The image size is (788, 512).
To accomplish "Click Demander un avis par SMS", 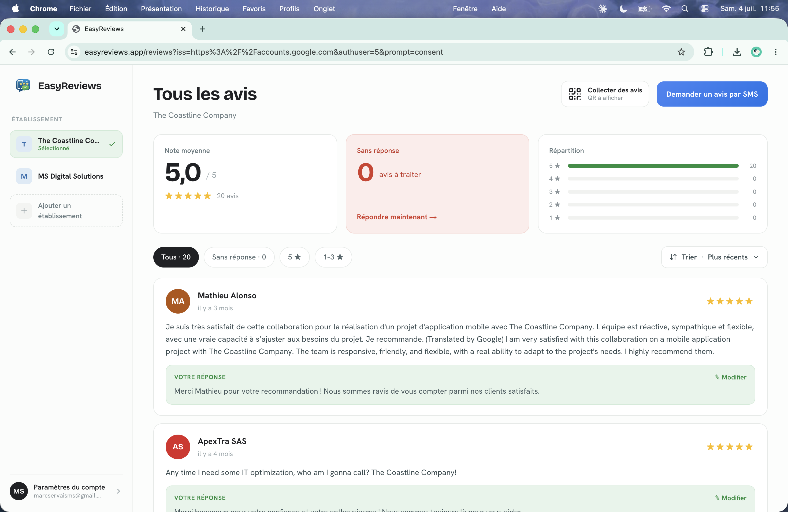I will click(712, 94).
